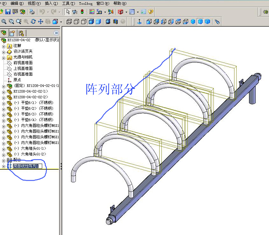Click the Front view cube icon

pos(149,22)
